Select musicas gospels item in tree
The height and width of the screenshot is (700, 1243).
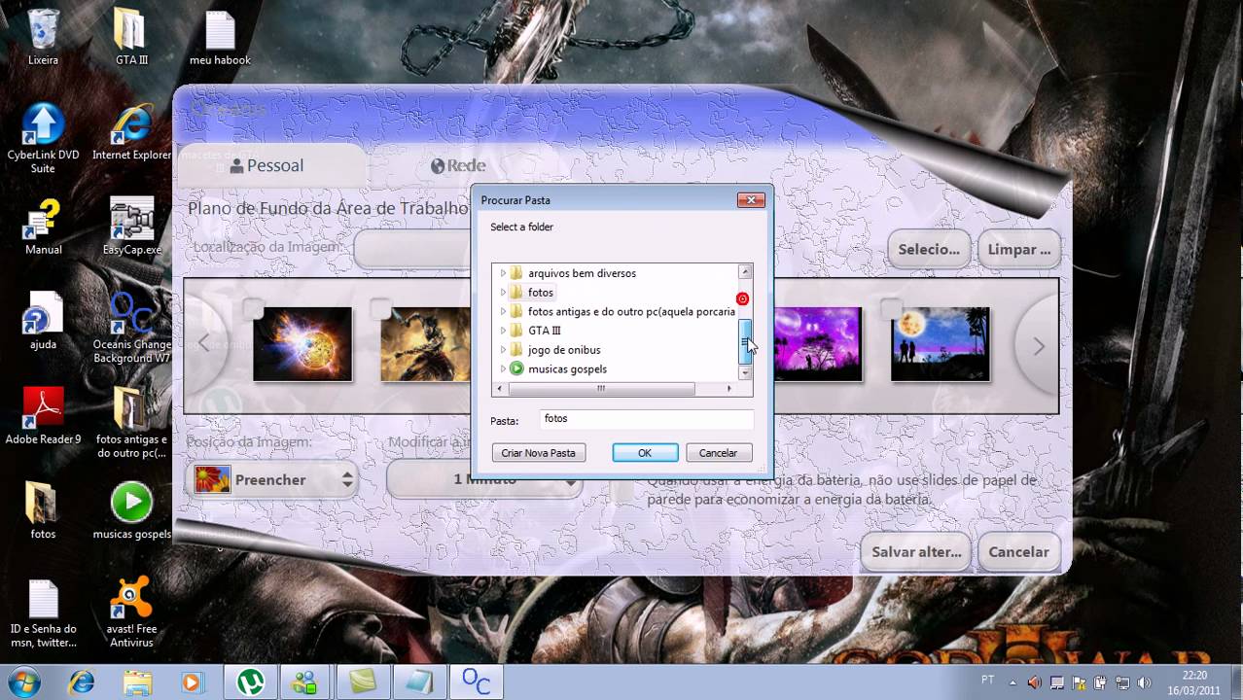(567, 369)
